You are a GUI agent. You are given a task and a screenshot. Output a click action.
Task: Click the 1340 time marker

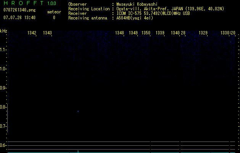coord(175,33)
